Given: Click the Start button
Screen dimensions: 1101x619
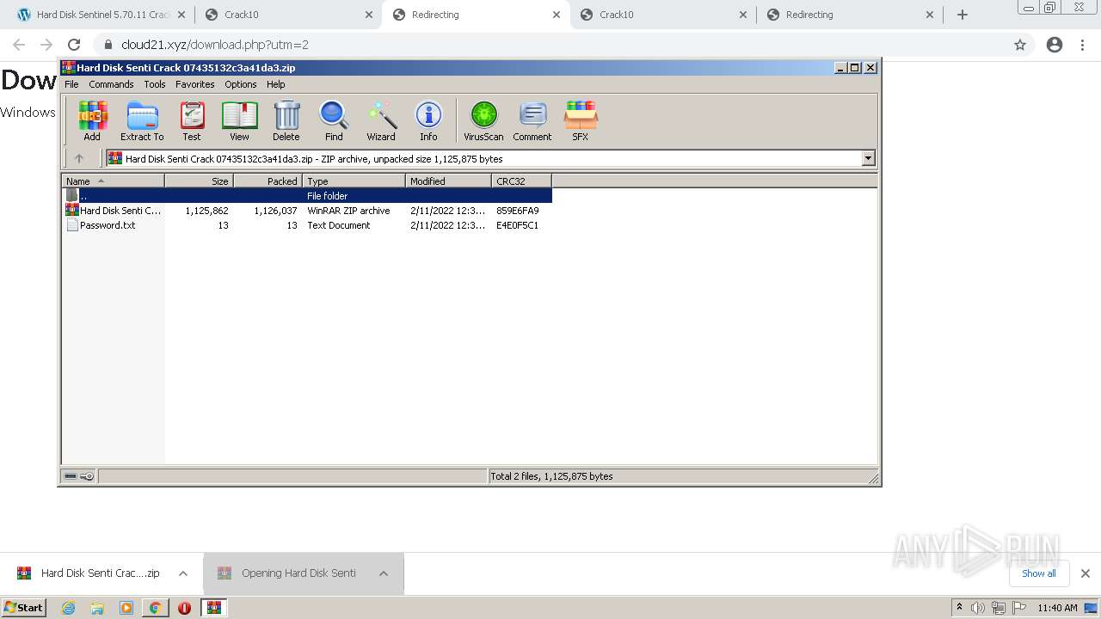Looking at the screenshot, I should click(24, 608).
